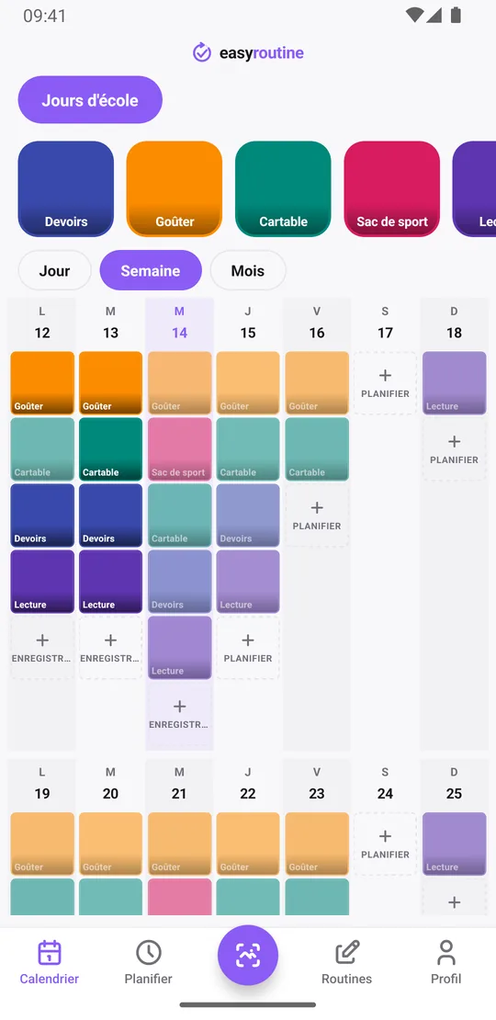Click plus Planifier under Friday 16
The width and height of the screenshot is (496, 1020).
[x=317, y=516]
